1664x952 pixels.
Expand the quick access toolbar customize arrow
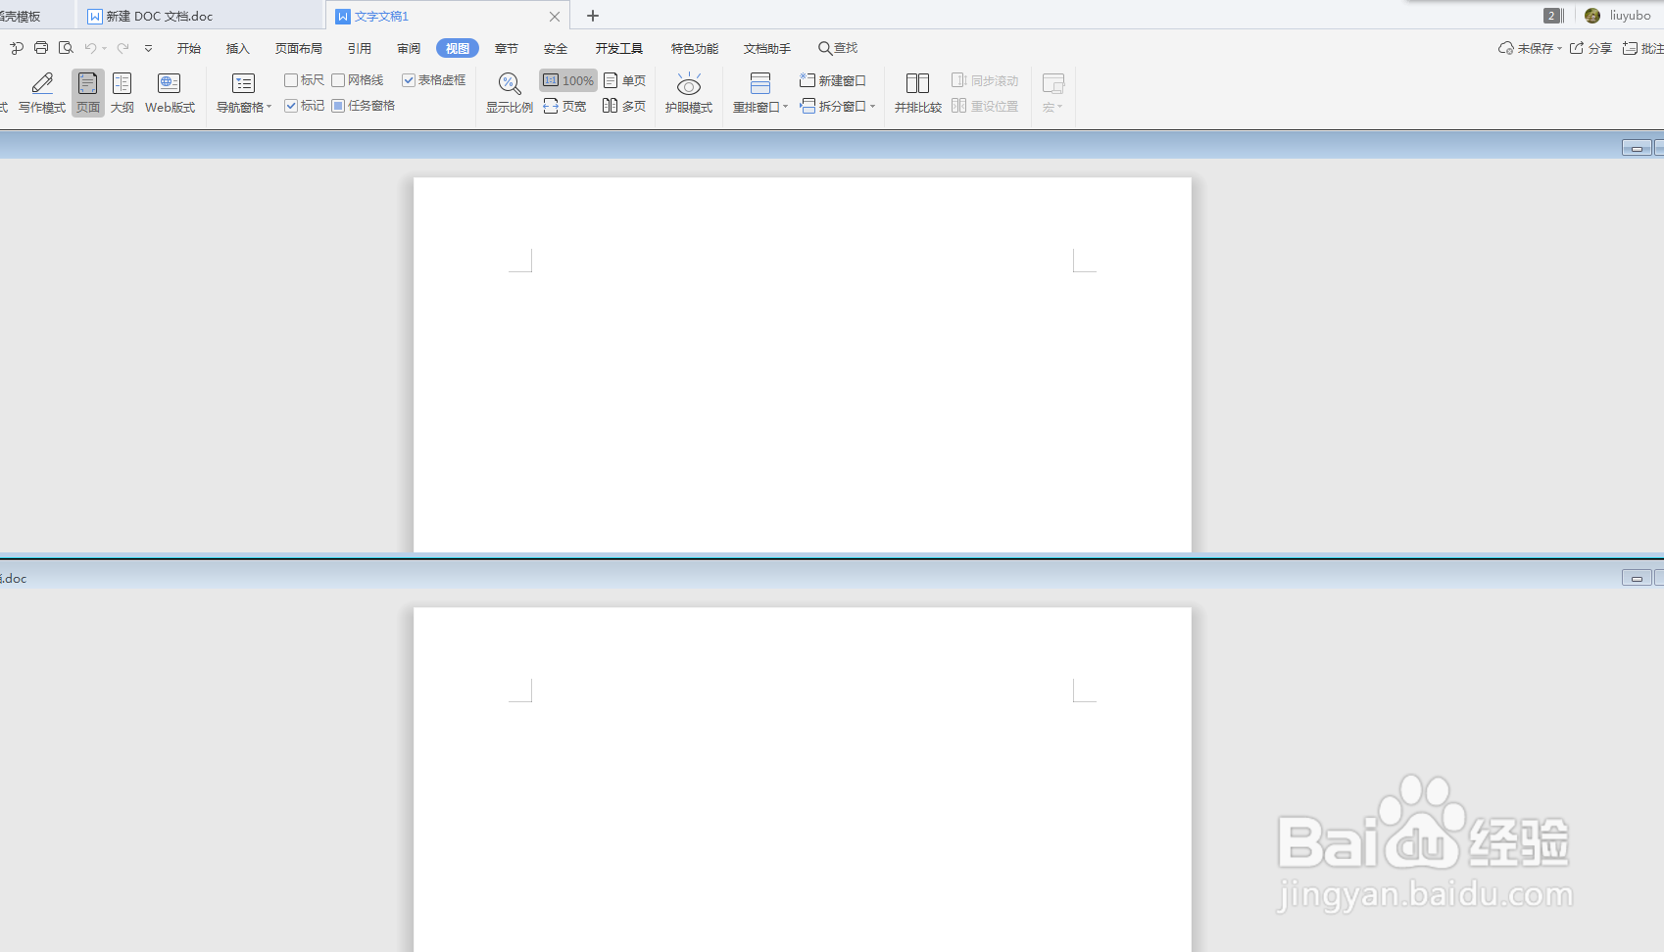[148, 48]
